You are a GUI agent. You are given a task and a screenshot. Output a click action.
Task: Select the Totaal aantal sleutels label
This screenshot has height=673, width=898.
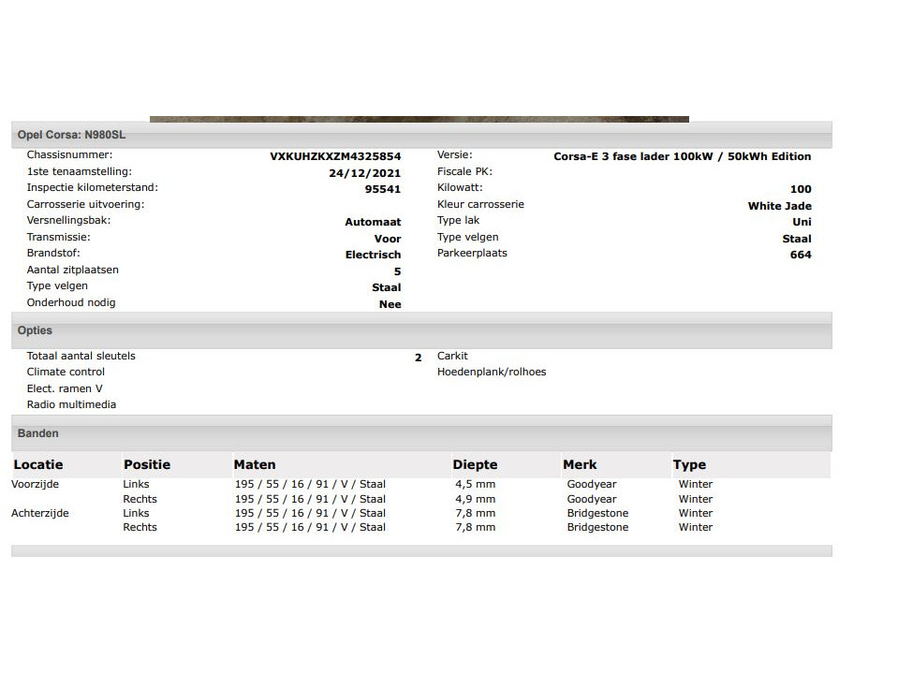[x=81, y=356]
